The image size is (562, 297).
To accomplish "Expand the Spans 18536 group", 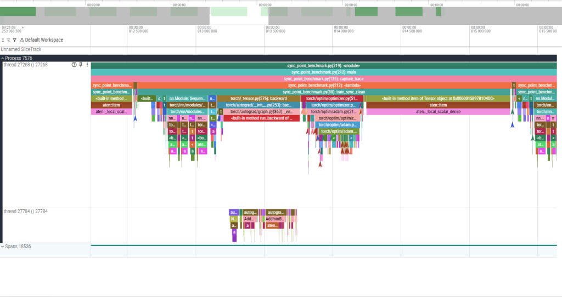I will point(3,247).
